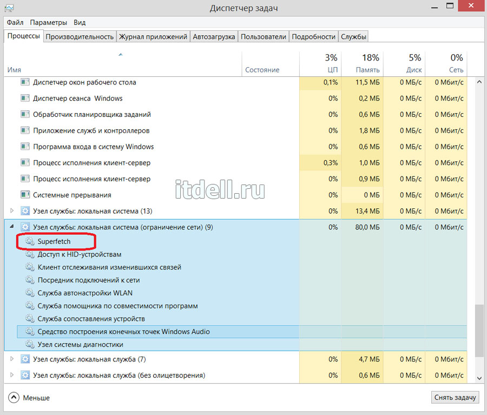The height and width of the screenshot is (415, 487).
Task: Switch to the Подробности tab
Action: pos(314,37)
